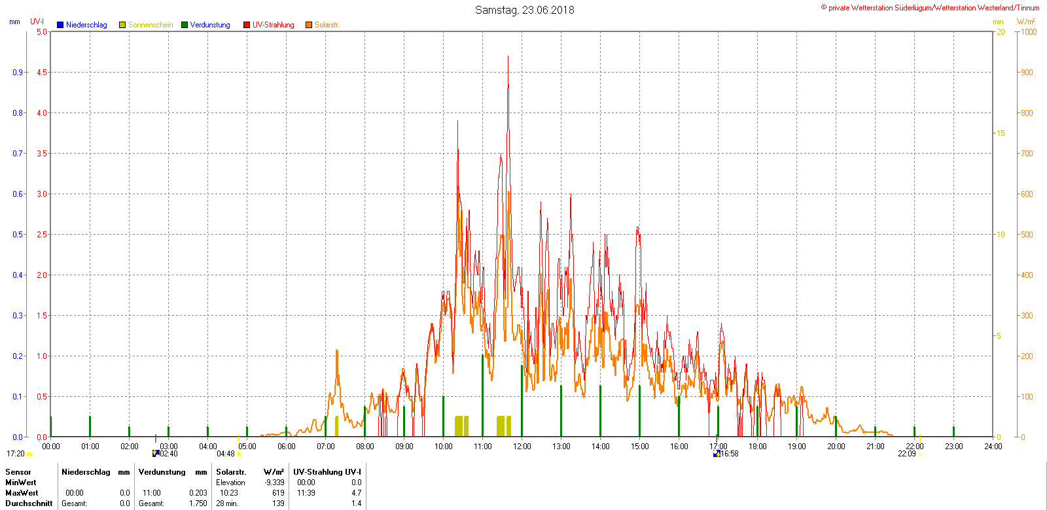Image resolution: width=1047 pixels, height=510 pixels.
Task: Click the yellow Sonnenschein legend swatch
Action: 122,25
